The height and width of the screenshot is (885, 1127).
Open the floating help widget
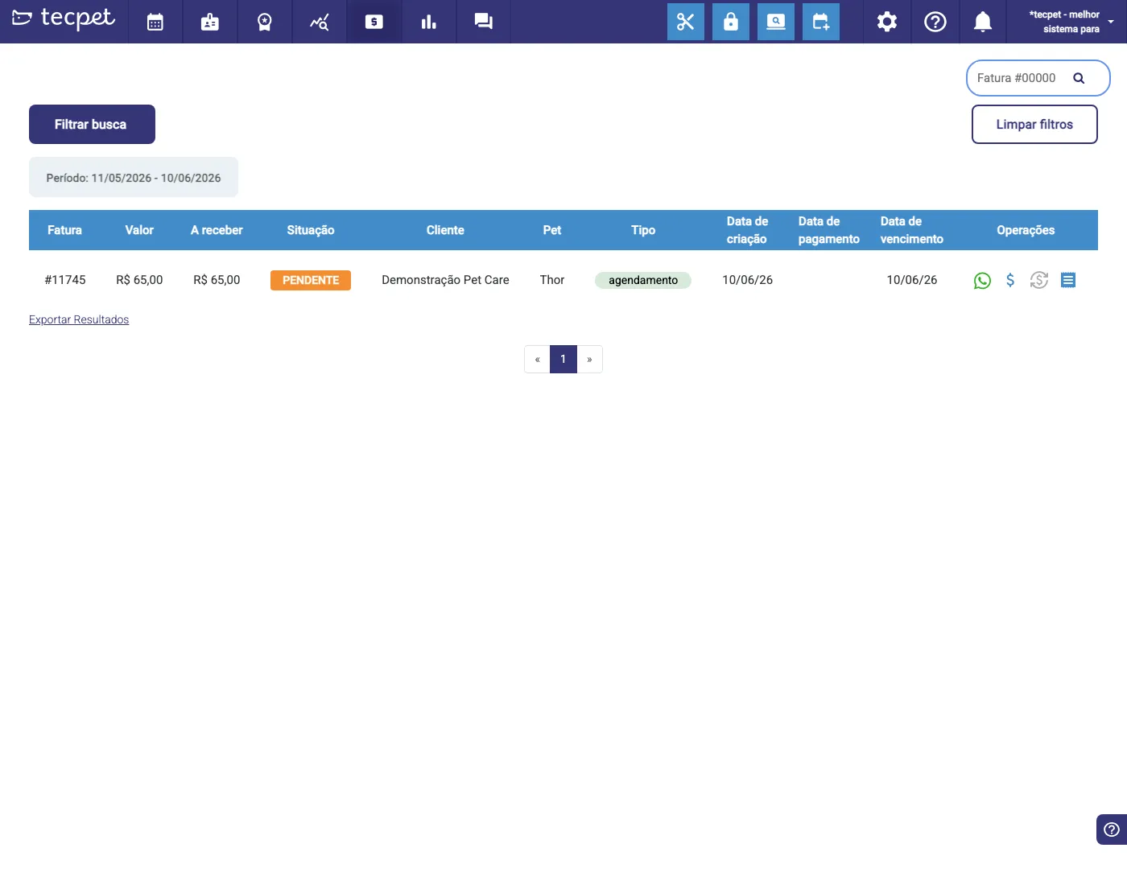pos(1112,829)
